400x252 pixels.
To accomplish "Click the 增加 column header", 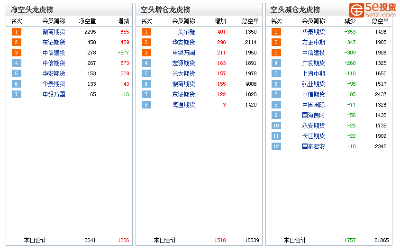I will (x=220, y=21).
